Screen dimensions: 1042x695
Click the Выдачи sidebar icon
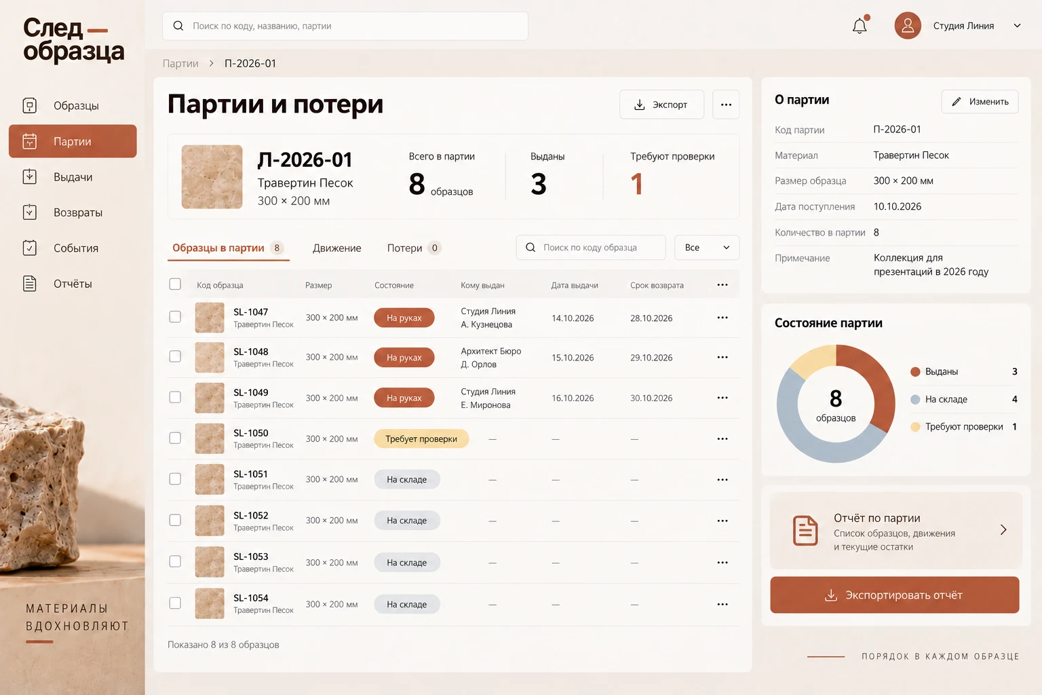[x=30, y=176]
